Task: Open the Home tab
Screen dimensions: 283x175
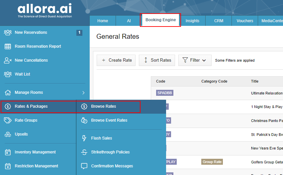Action: 103,21
